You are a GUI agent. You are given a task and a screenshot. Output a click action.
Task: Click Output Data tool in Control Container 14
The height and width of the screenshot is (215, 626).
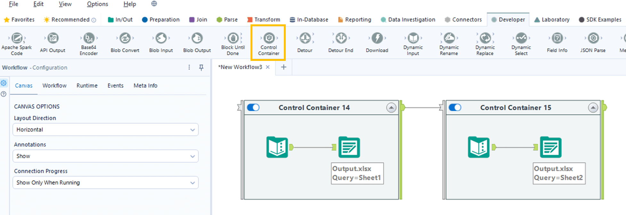click(349, 147)
